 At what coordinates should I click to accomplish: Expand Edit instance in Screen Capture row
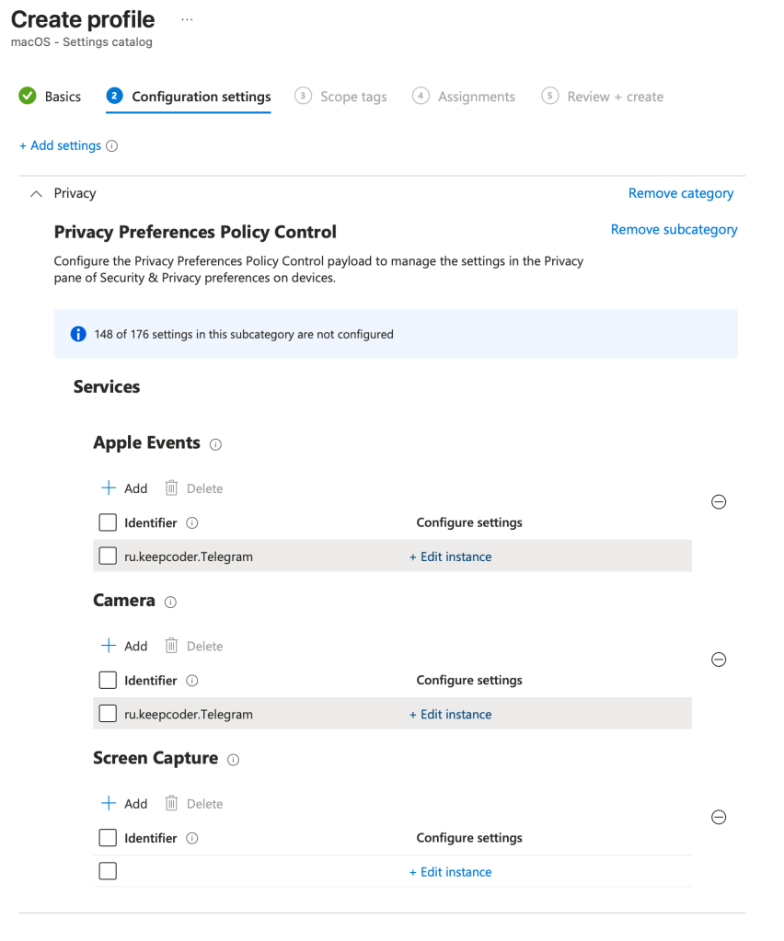click(451, 872)
